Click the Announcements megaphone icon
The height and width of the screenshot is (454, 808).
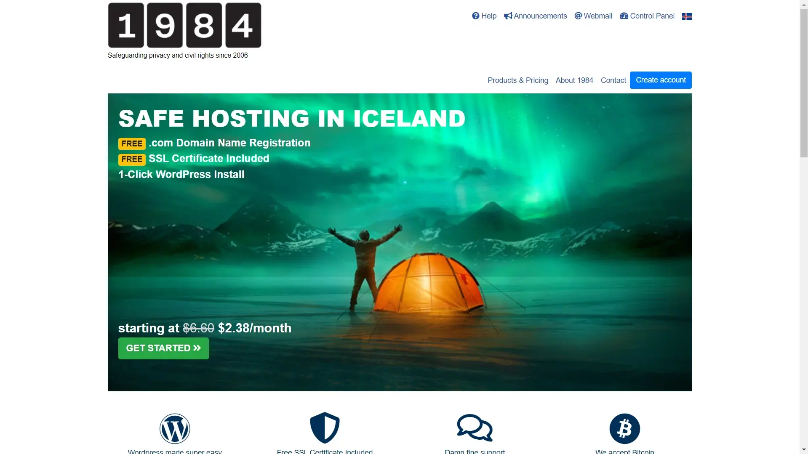[508, 16]
